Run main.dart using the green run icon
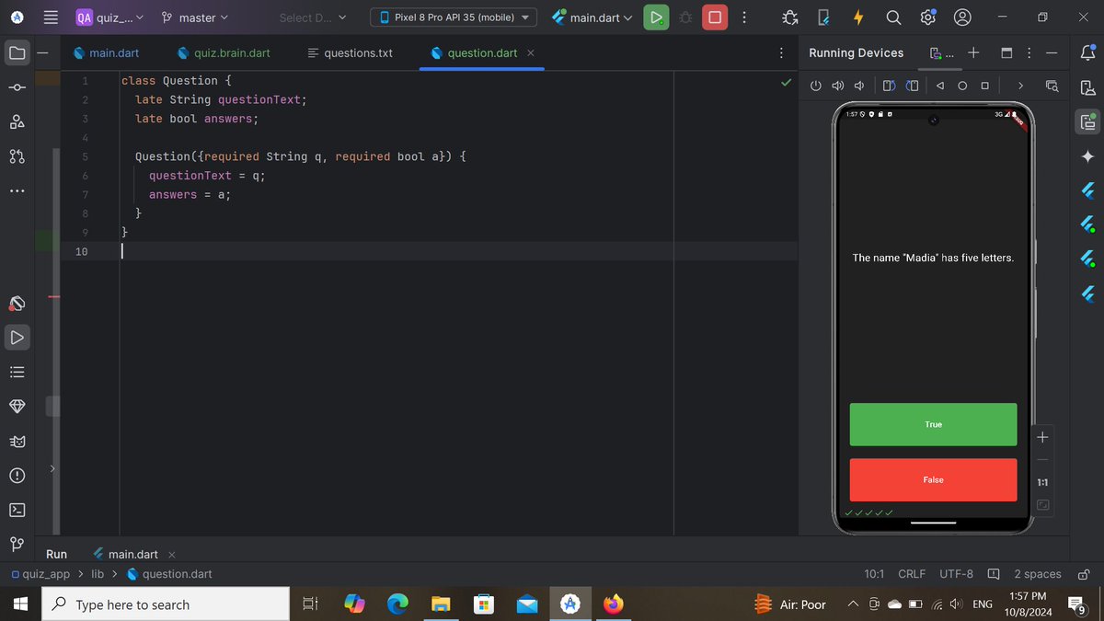Viewport: 1104px width, 621px height. (656, 17)
